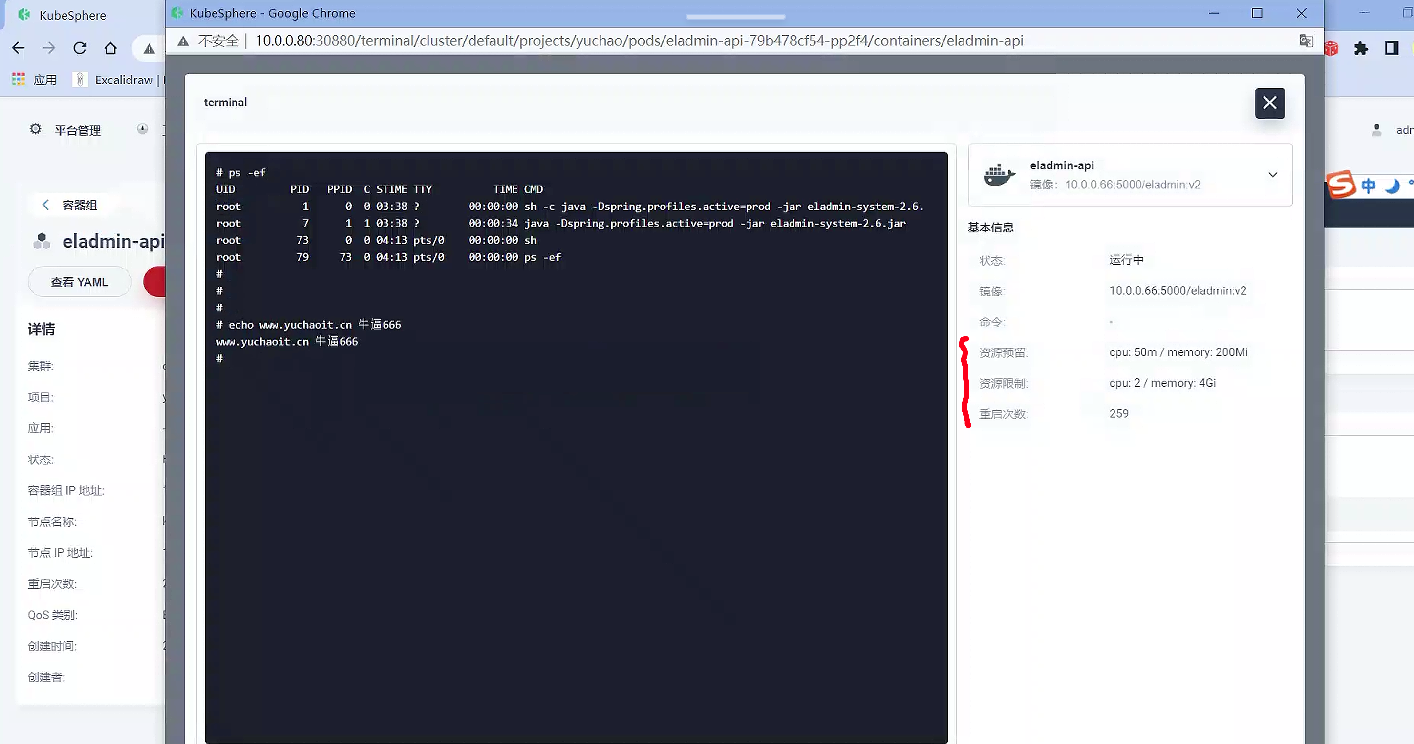
Task: Toggle the Chrome side panel icon
Action: tap(1392, 49)
